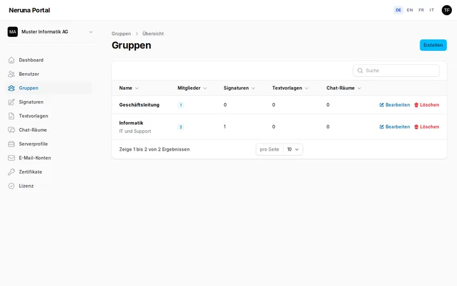Navigate to Textvorlagen
The height and width of the screenshot is (286, 457).
tap(49, 116)
